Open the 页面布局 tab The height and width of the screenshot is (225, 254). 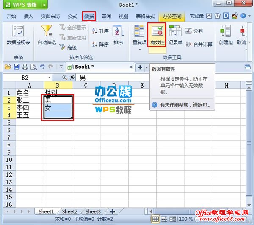(50, 16)
